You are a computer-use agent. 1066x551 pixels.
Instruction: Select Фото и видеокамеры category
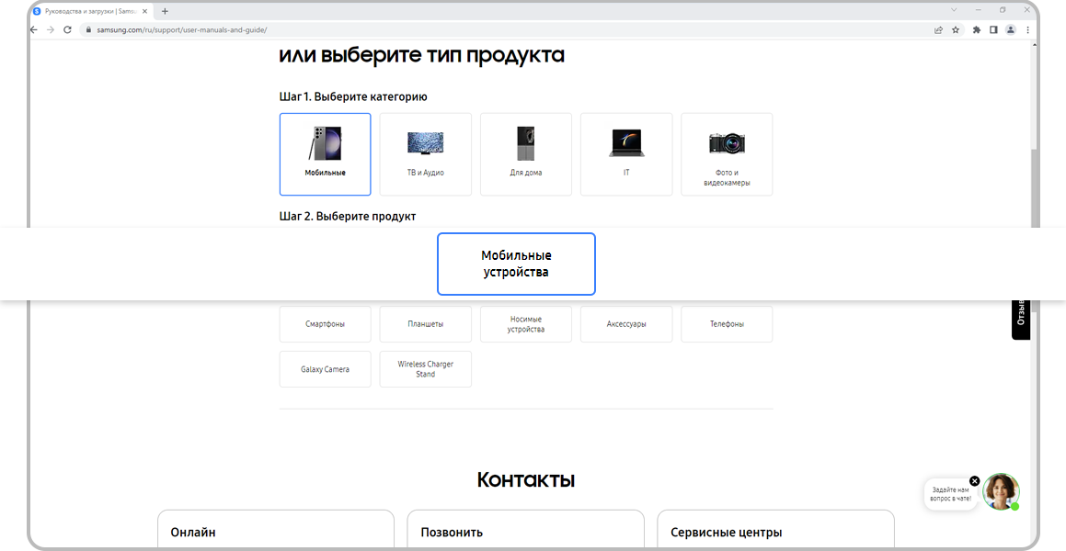pyautogui.click(x=727, y=154)
